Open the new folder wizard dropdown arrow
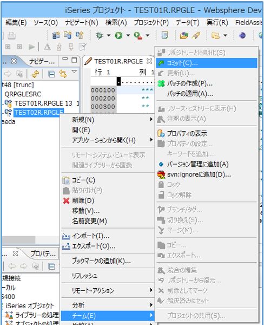The image size is (264, 325). pos(225,35)
